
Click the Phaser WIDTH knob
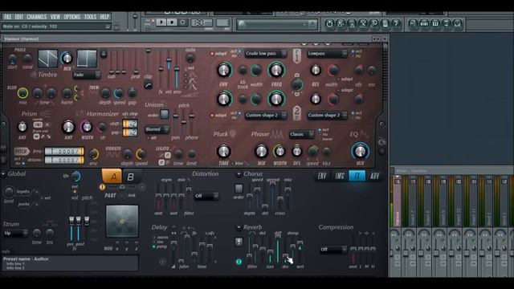(x=279, y=151)
